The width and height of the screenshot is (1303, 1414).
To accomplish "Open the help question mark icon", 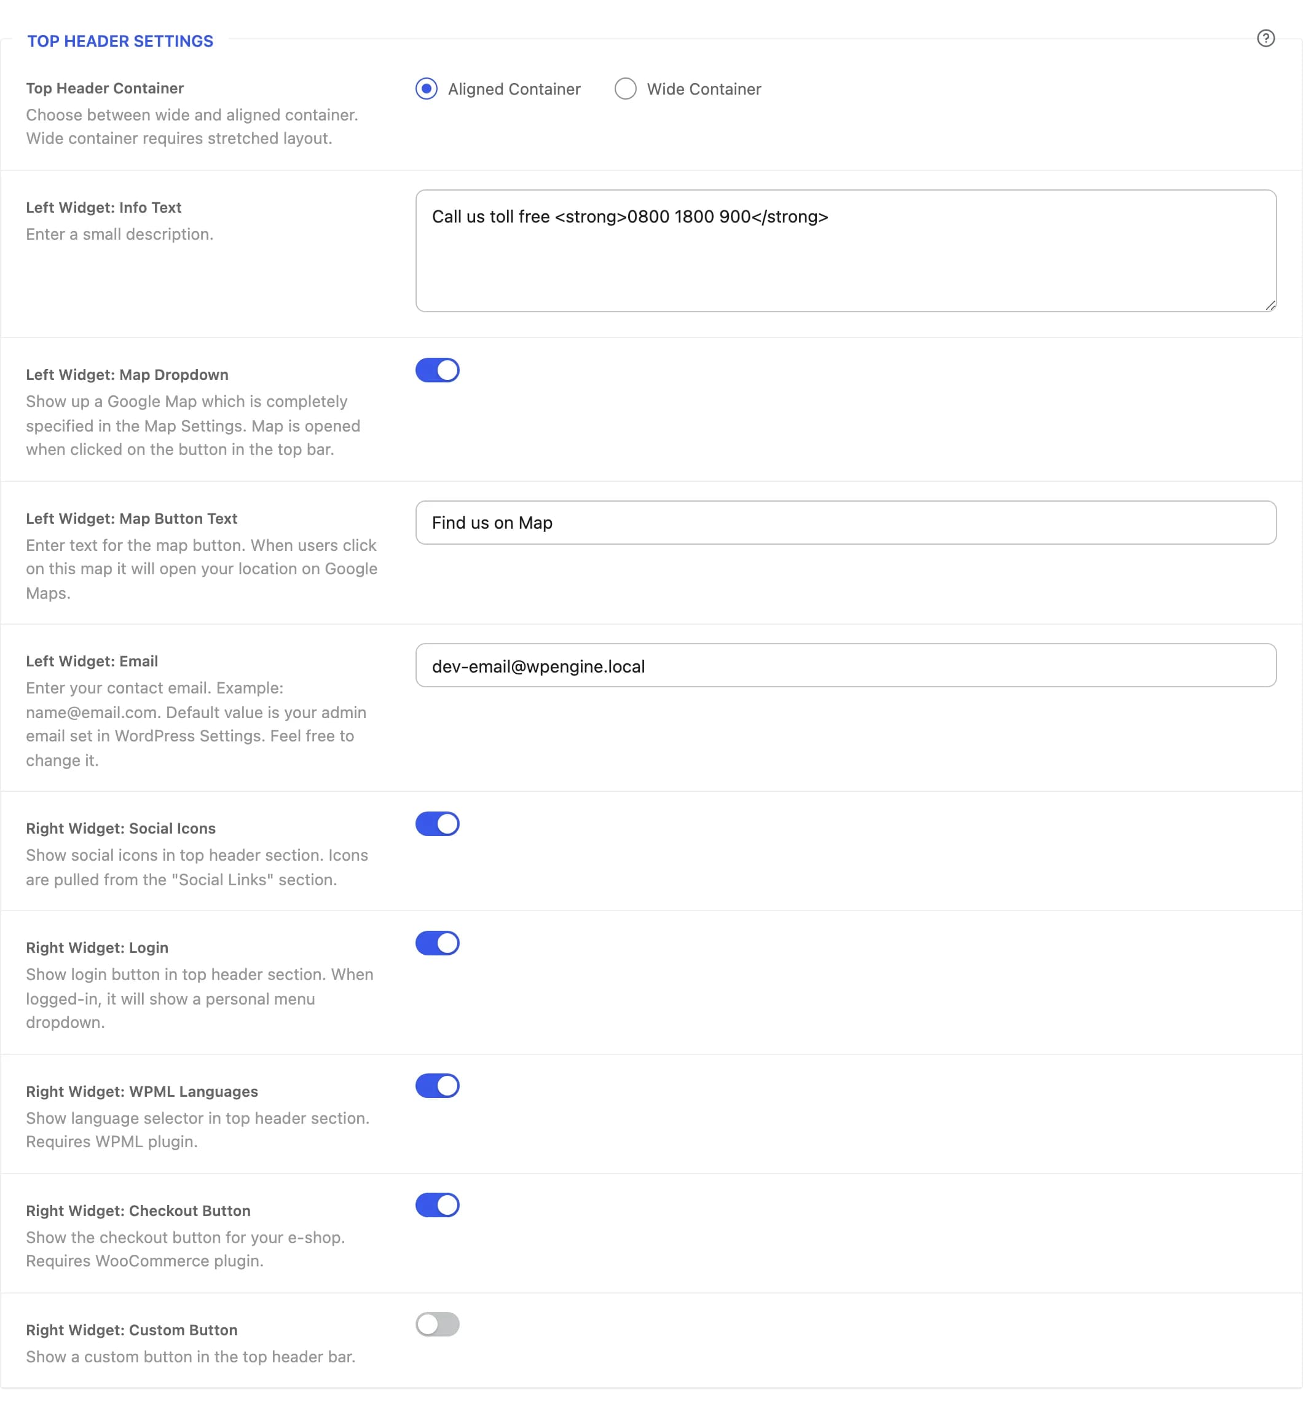I will tap(1266, 38).
